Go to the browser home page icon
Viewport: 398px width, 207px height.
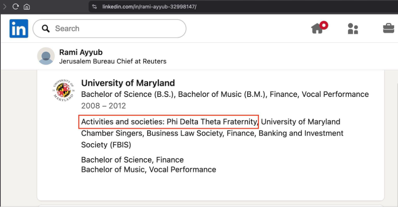click(x=27, y=7)
